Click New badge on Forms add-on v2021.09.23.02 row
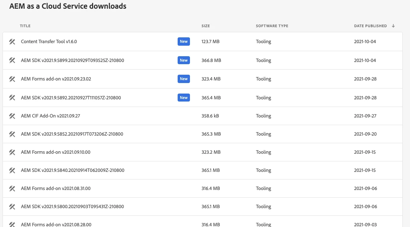The image size is (410, 227). coord(183,79)
